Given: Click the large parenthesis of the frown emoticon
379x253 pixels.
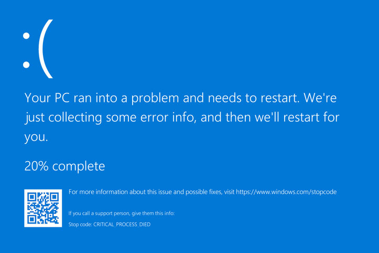Looking at the screenshot, I should (46, 49).
